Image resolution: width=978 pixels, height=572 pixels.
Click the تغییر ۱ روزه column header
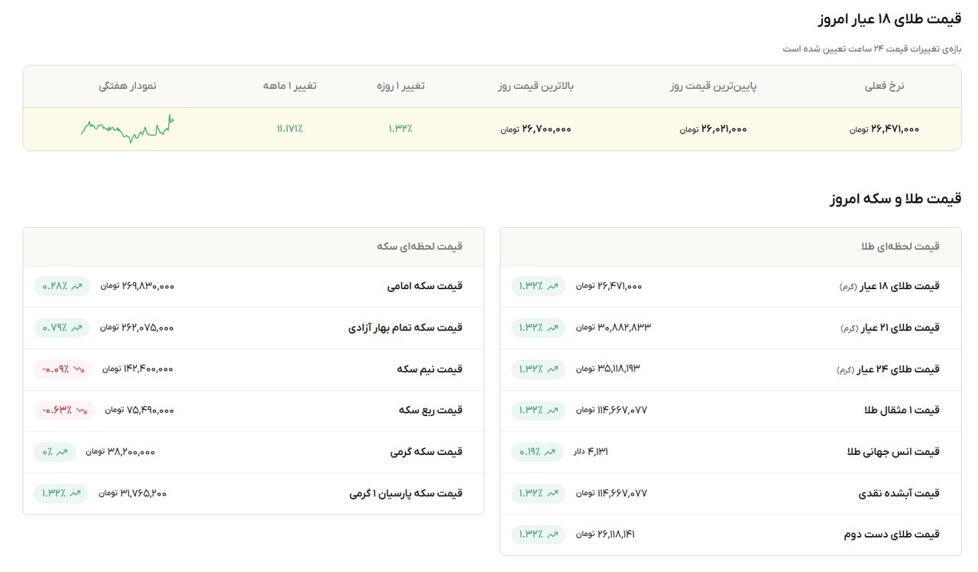tap(400, 86)
